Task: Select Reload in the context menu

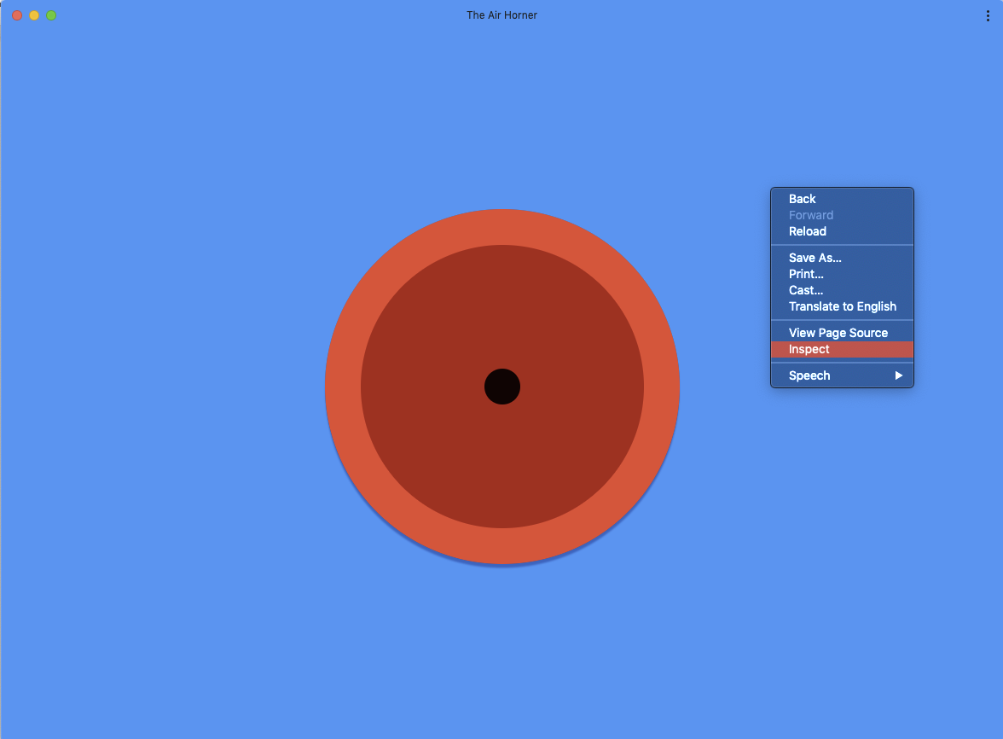Action: click(807, 231)
